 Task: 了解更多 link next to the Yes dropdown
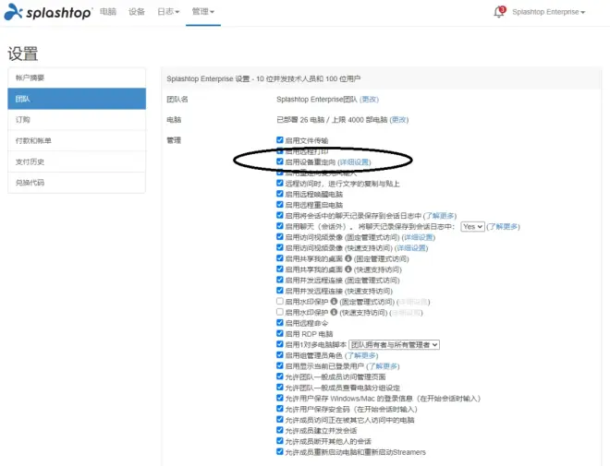click(x=503, y=226)
